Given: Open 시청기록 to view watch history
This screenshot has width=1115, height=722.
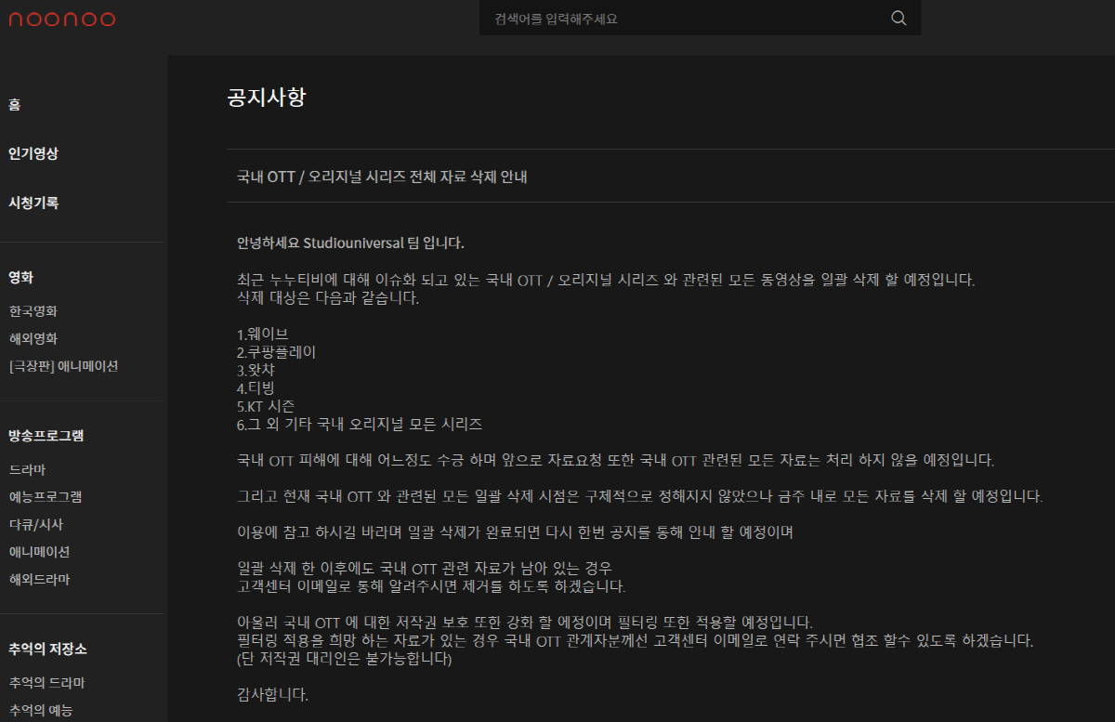Looking at the screenshot, I should point(33,203).
